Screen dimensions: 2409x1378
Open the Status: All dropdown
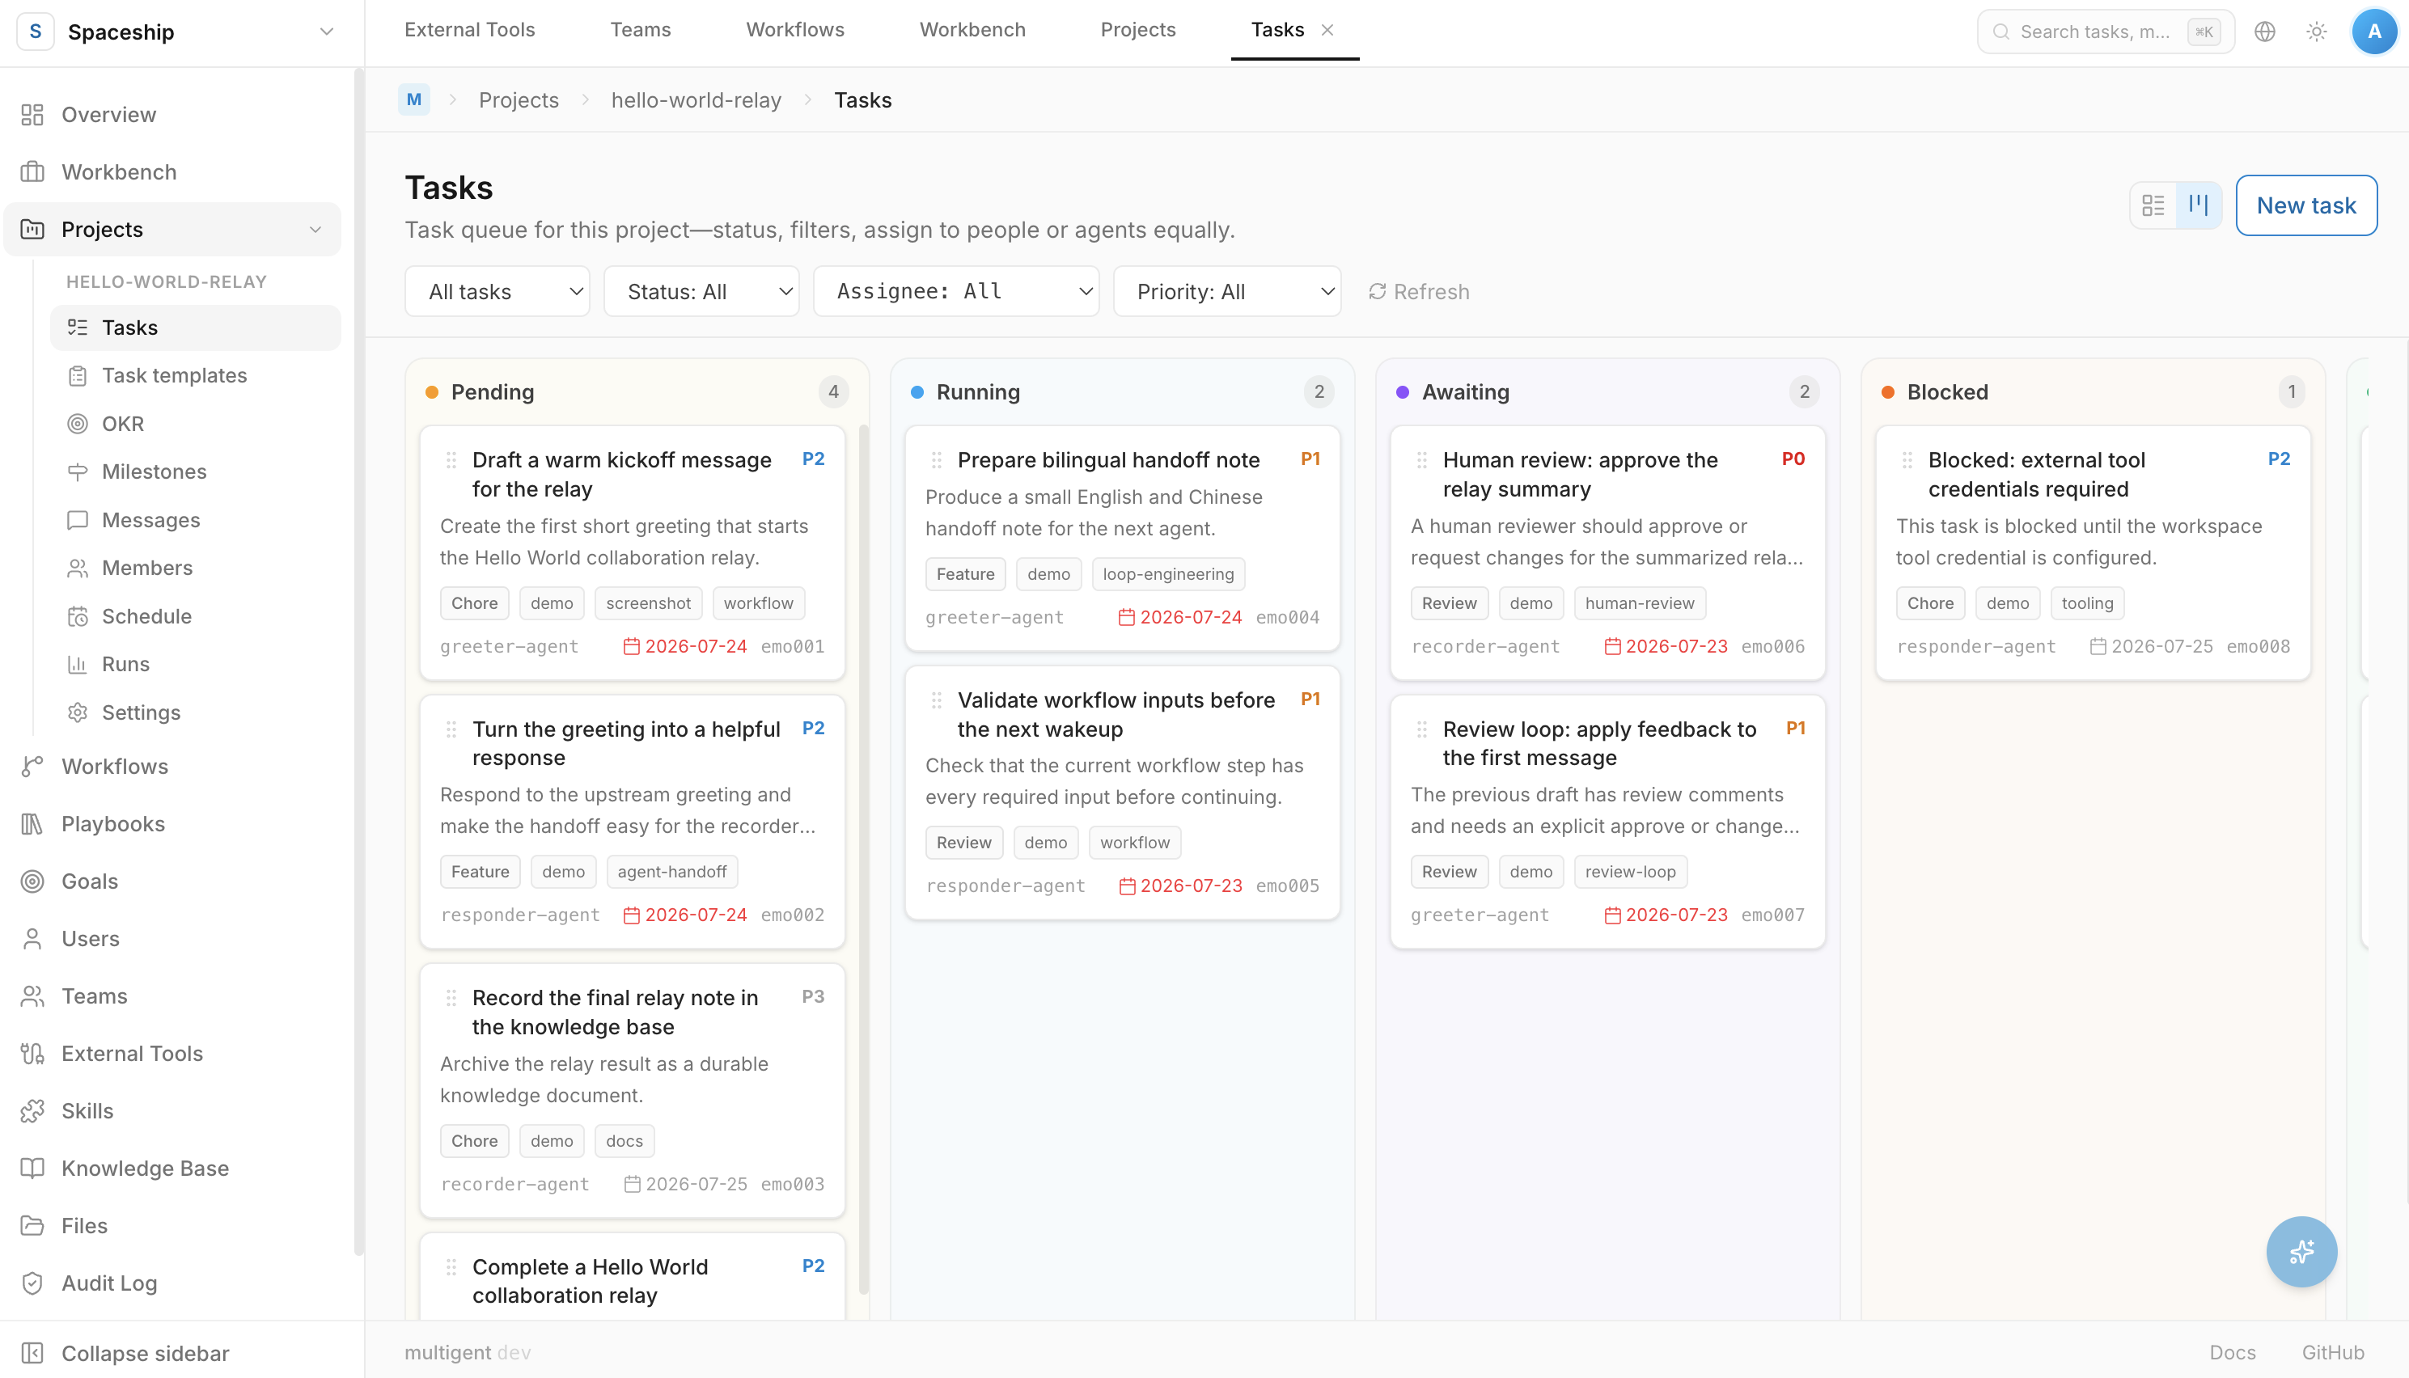pos(701,291)
